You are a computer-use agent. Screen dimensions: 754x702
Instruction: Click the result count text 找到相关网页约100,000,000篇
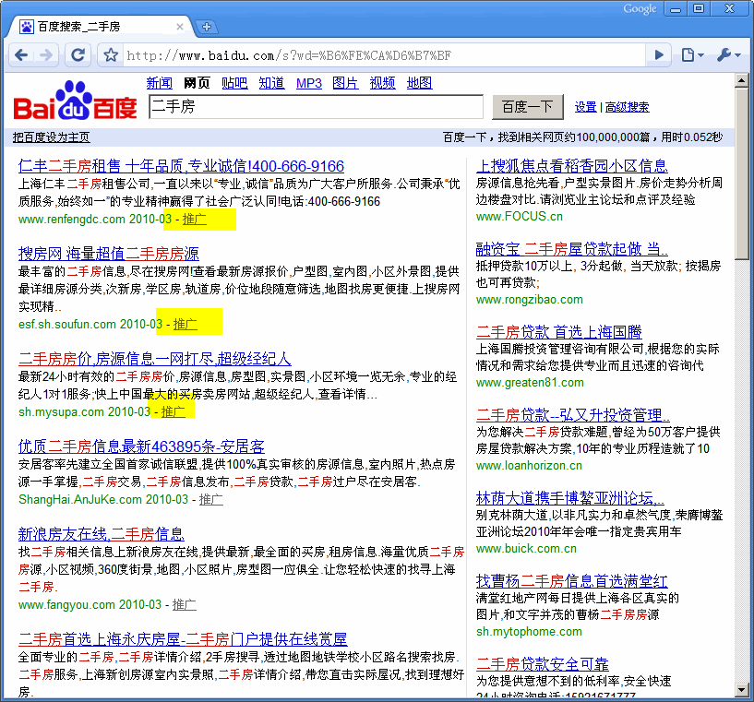574,137
